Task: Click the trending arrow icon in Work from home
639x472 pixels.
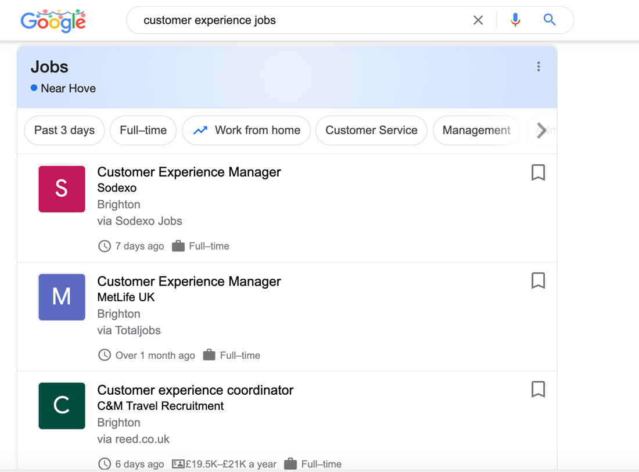Action: (x=200, y=130)
